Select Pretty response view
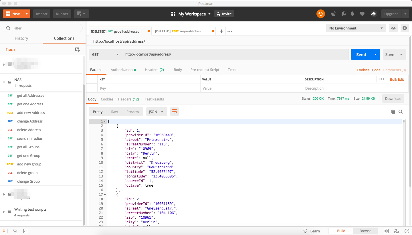412x235 pixels. pyautogui.click(x=98, y=112)
